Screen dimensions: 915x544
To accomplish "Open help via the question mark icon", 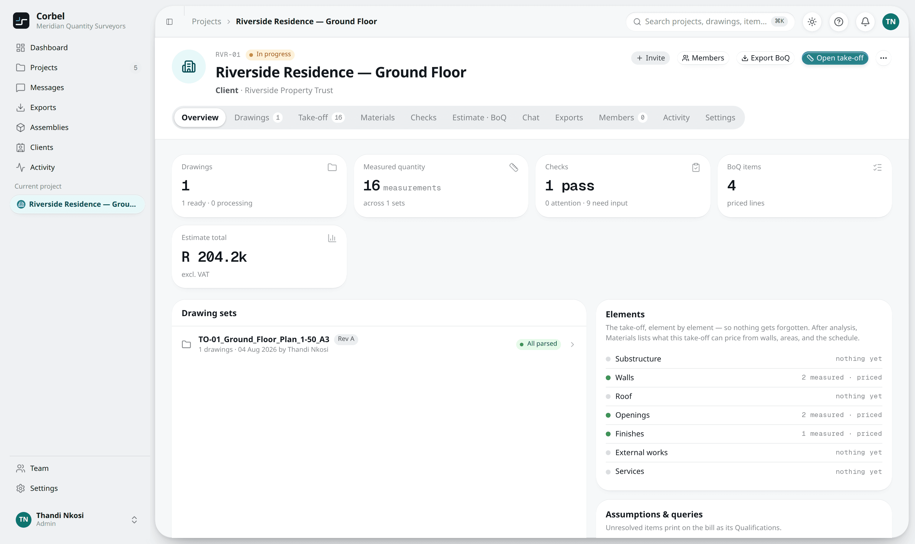I will (x=838, y=22).
